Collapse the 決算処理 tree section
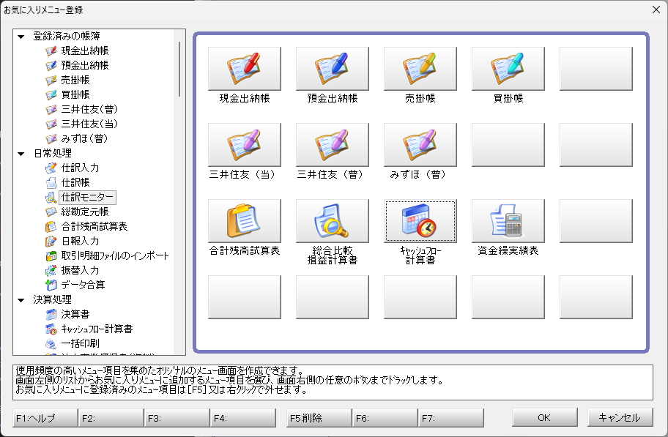Screen dimensions: 668x437 [x=21, y=299]
